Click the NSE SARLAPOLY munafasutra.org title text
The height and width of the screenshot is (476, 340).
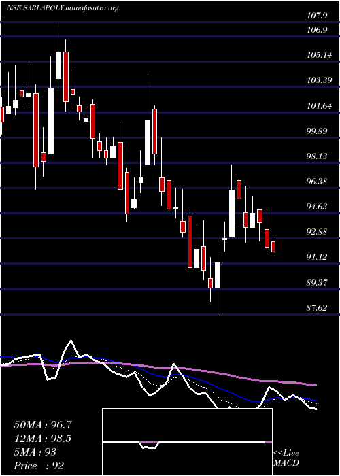(x=63, y=8)
